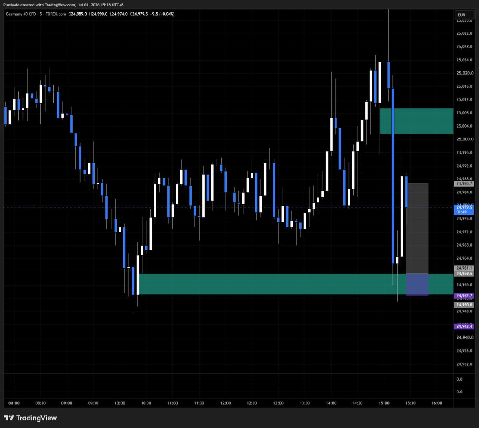Click the 25,032.0 price scale label
Image resolution: width=479 pixels, height=428 pixels.
click(464, 34)
